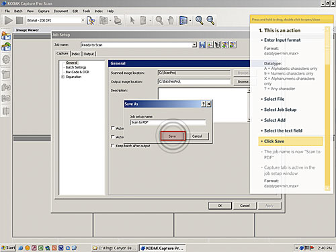Open the Excel icon in the taskbar quick launch

[x=41, y=248]
